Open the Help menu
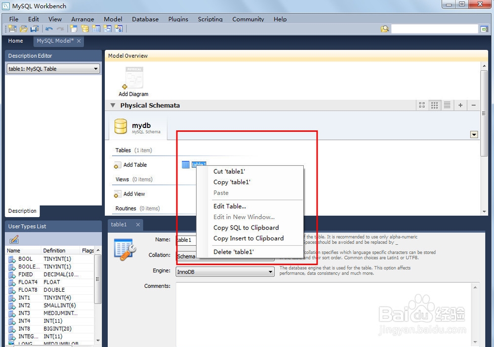494x347 pixels. (280, 19)
